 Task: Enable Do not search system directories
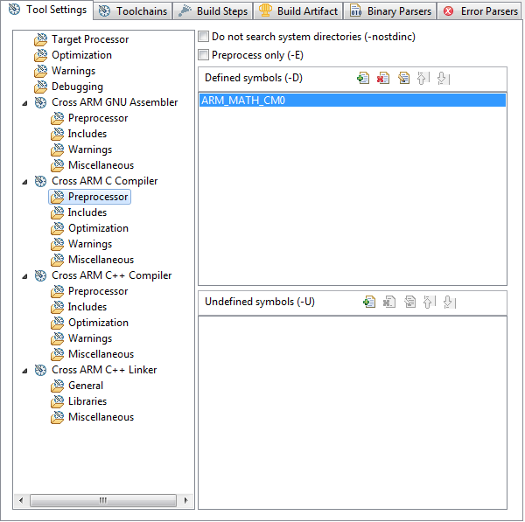[203, 36]
